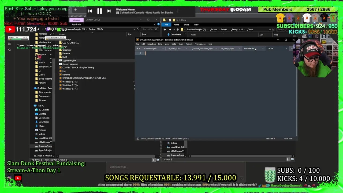Skip to next track in media player
Viewport: 343px width, 193px height.
(x=109, y=11)
